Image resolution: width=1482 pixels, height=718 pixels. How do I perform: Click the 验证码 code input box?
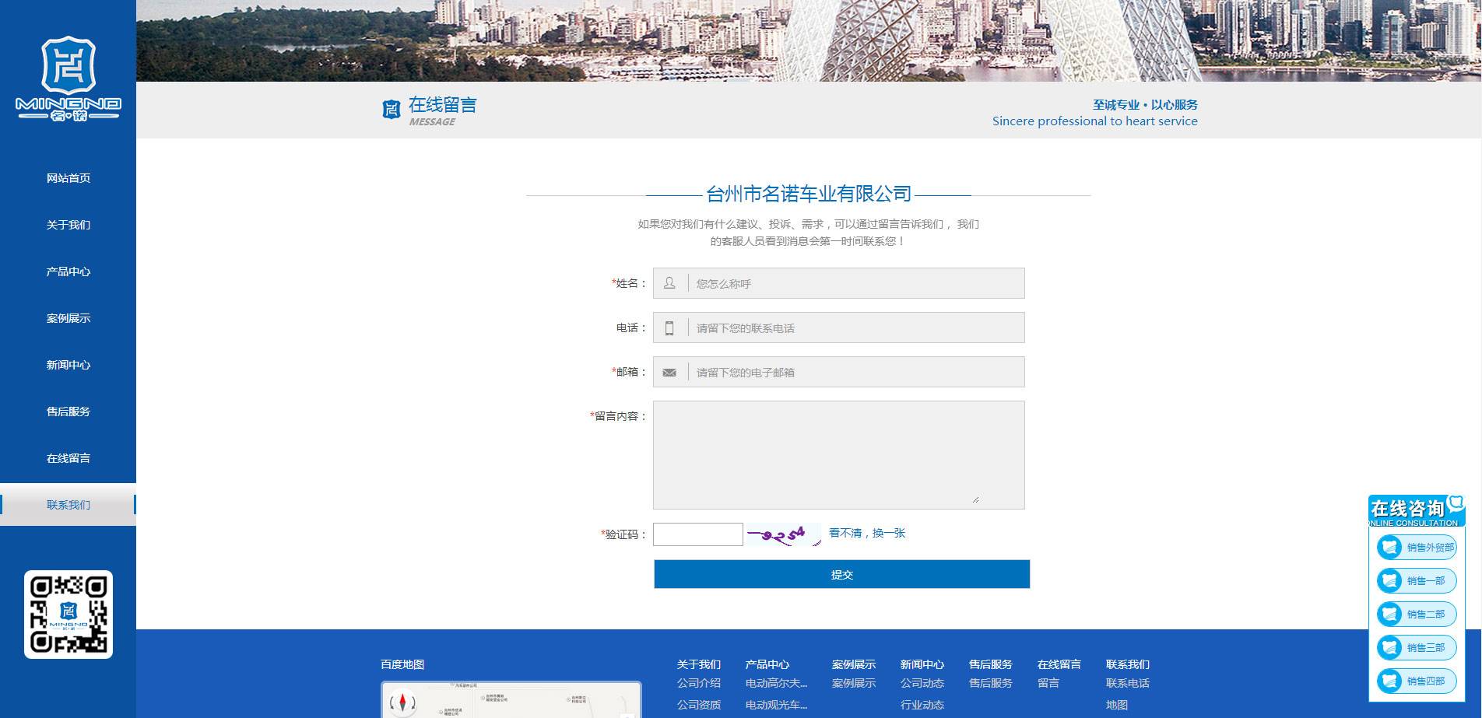tap(697, 534)
